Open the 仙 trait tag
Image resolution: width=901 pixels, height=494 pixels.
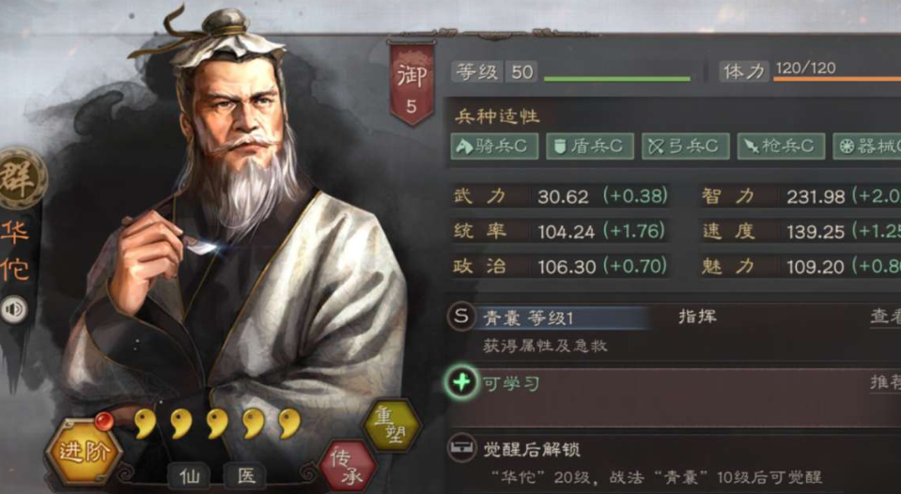[x=190, y=475]
